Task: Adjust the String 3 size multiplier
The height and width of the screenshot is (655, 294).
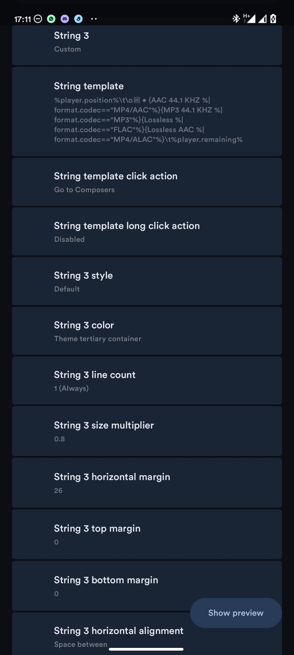Action: pos(147,431)
